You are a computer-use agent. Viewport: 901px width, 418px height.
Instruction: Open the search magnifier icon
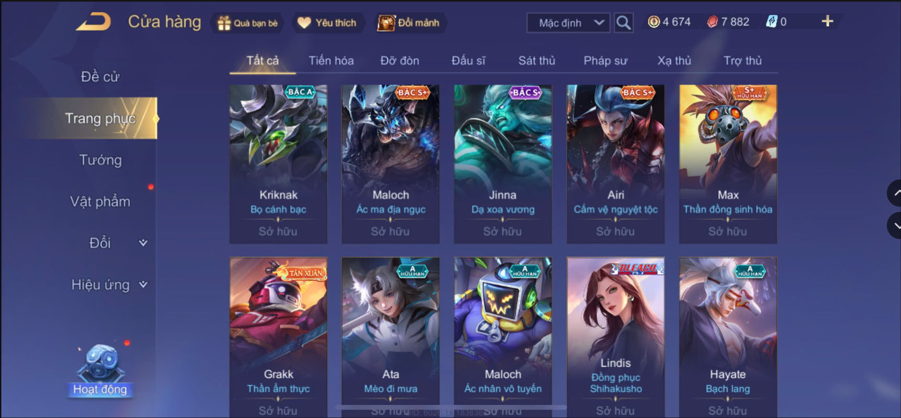(623, 22)
